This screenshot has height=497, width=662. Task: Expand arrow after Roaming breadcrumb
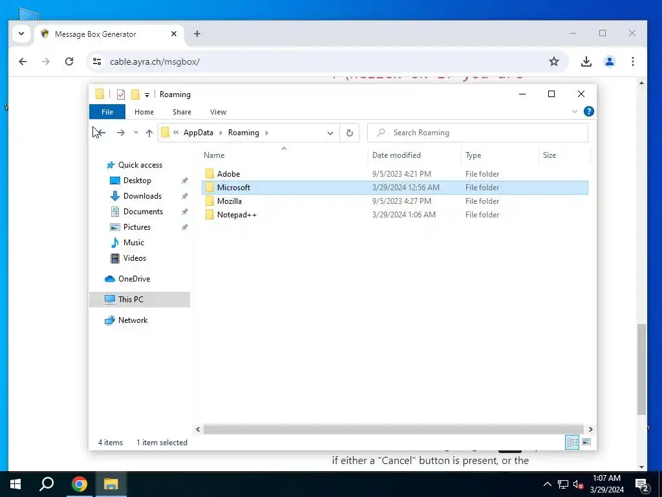coord(266,133)
